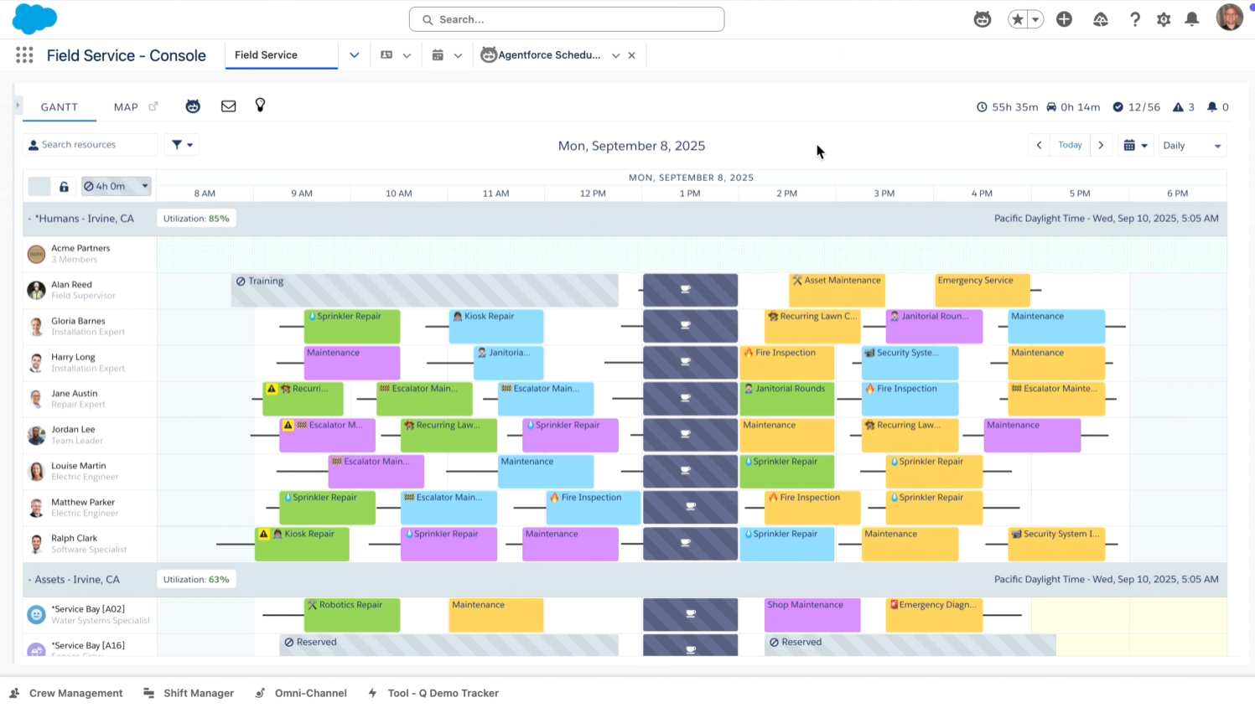Close the Agentforce Scheduling tab
1255x708 pixels.
(x=631, y=55)
